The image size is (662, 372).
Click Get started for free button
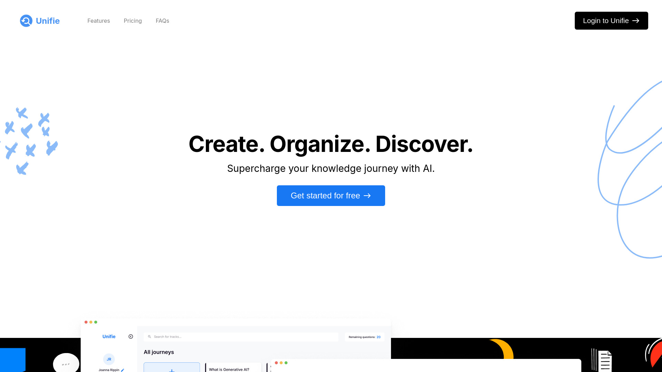click(x=331, y=195)
